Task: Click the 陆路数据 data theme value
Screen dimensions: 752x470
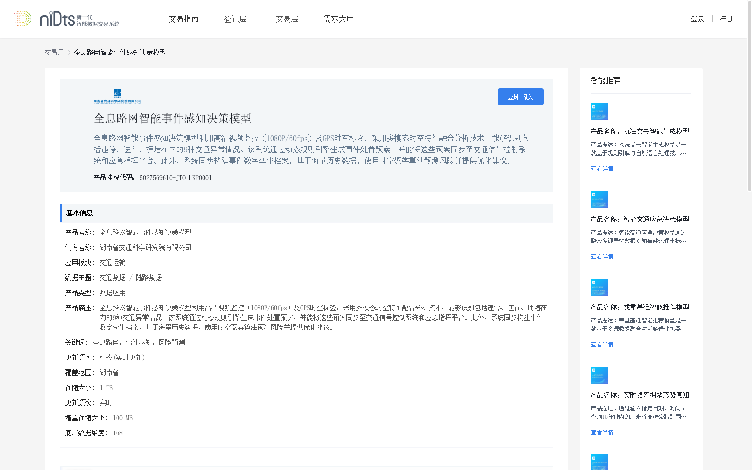Action: coord(149,278)
